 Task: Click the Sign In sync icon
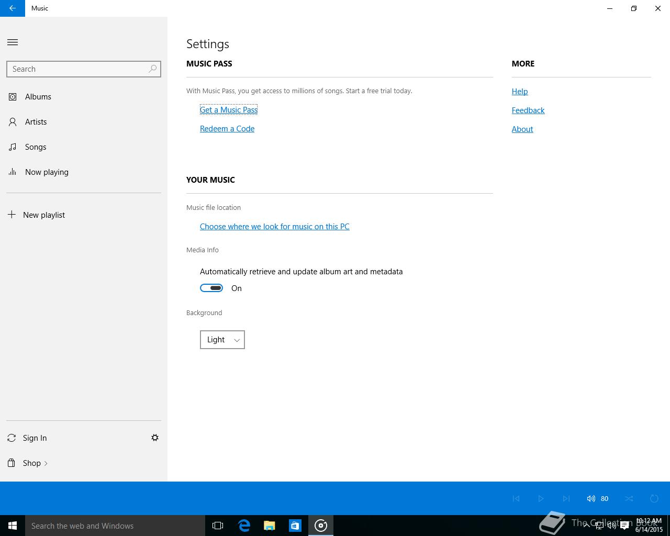pyautogui.click(x=12, y=438)
